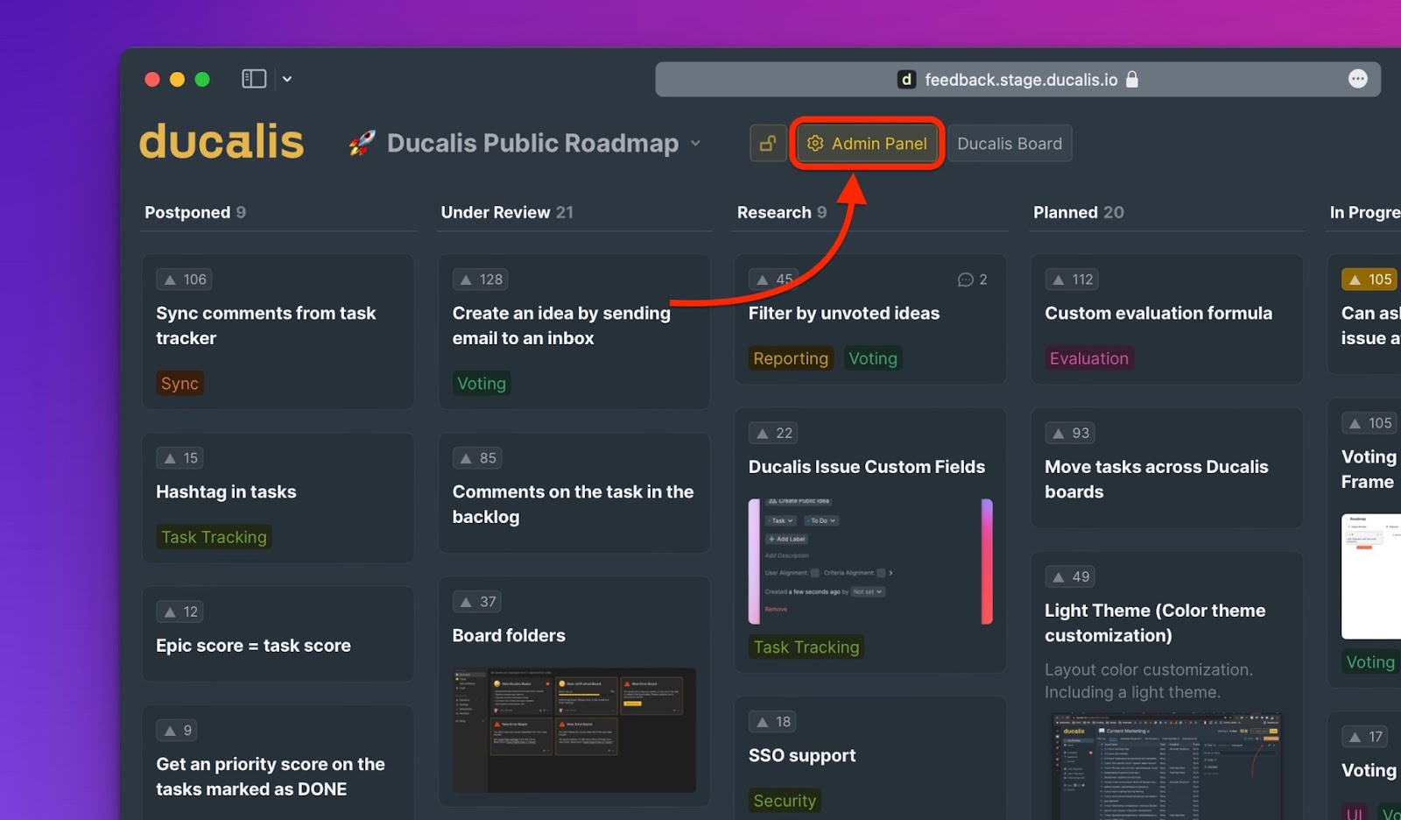Open 'Comments on the task in the backlog'
Image resolution: width=1401 pixels, height=820 pixels.
pos(573,504)
